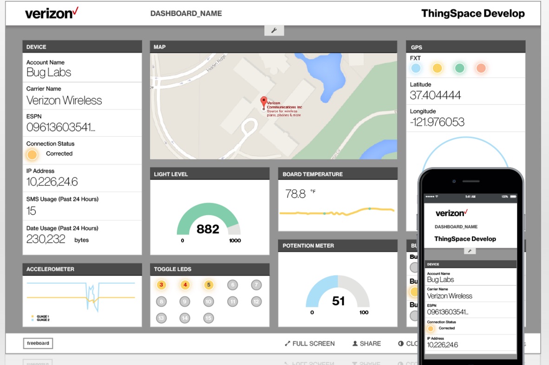
Task: Click the red Verizon map pin
Action: 264,103
